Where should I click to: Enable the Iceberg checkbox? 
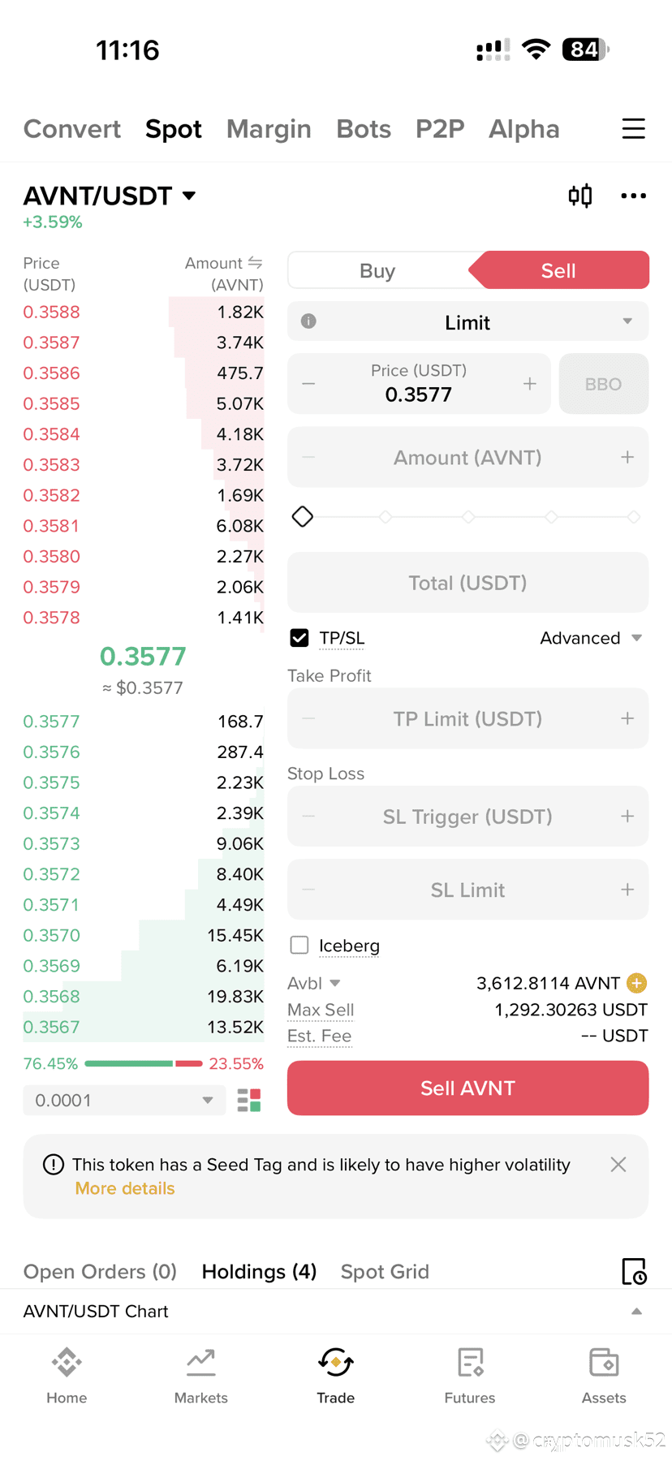pyautogui.click(x=299, y=945)
